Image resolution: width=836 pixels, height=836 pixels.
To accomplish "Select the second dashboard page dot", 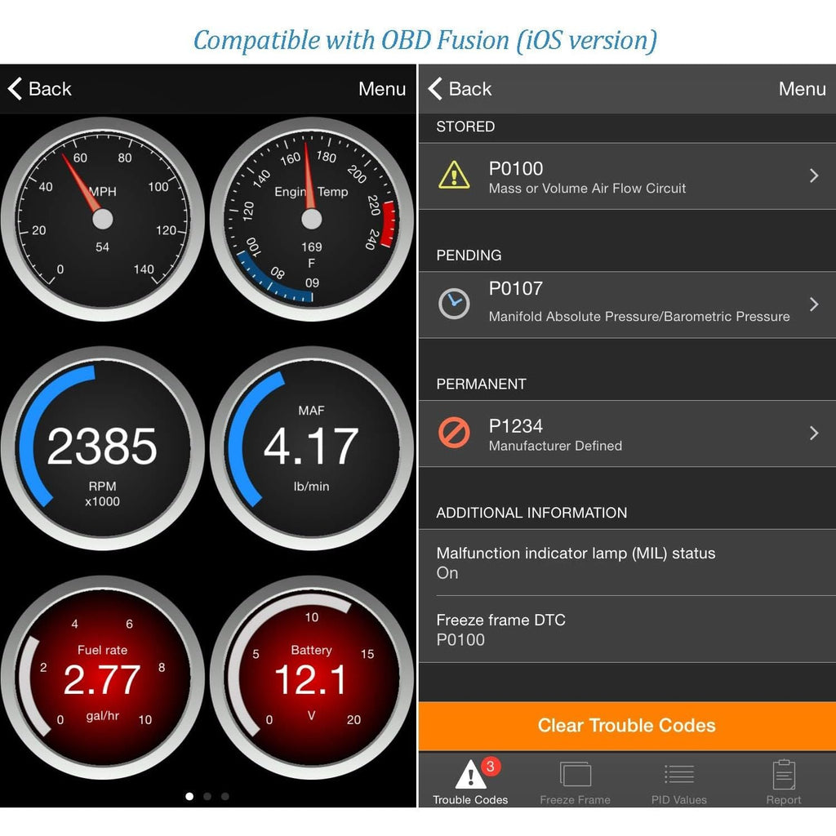I will click(x=207, y=797).
